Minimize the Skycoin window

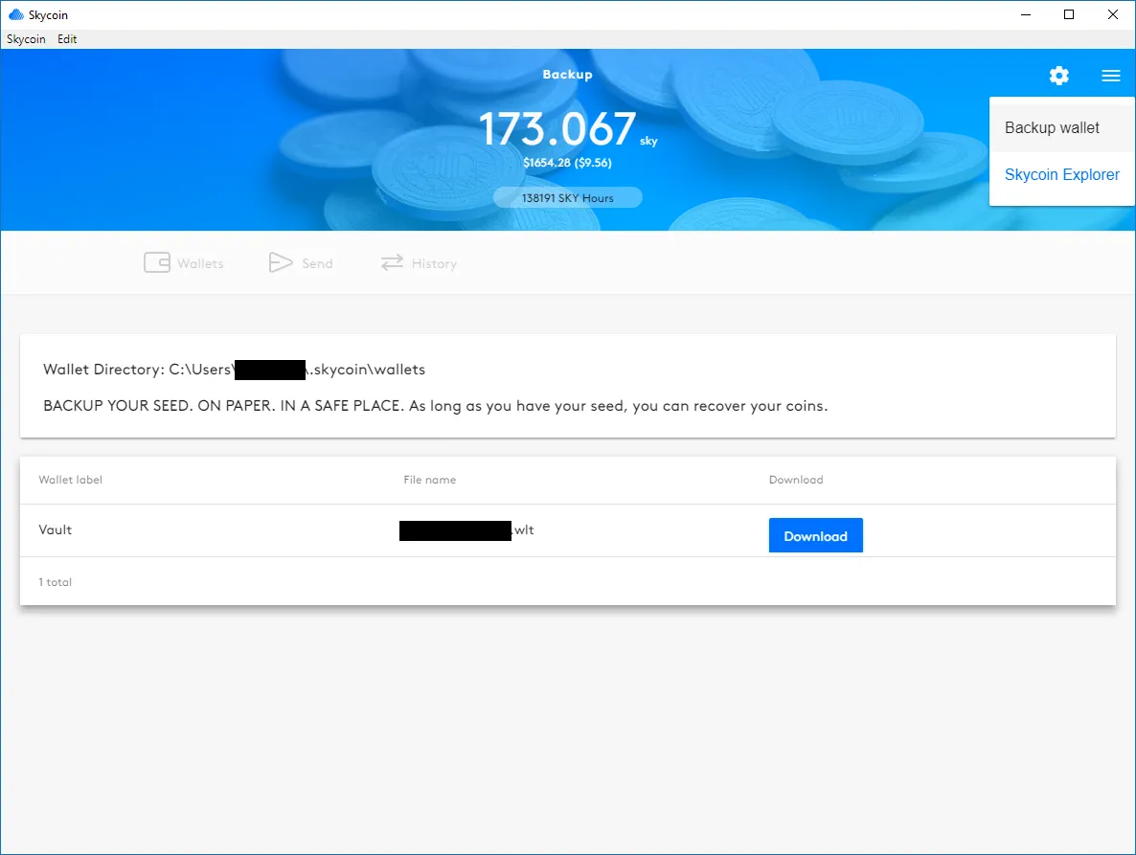click(x=1025, y=14)
